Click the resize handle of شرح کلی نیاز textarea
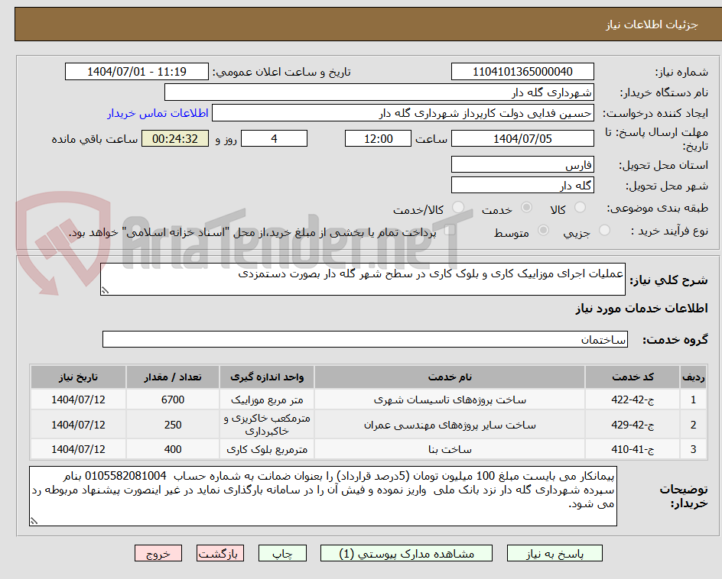Viewport: 722px width, 579px height. click(x=105, y=291)
